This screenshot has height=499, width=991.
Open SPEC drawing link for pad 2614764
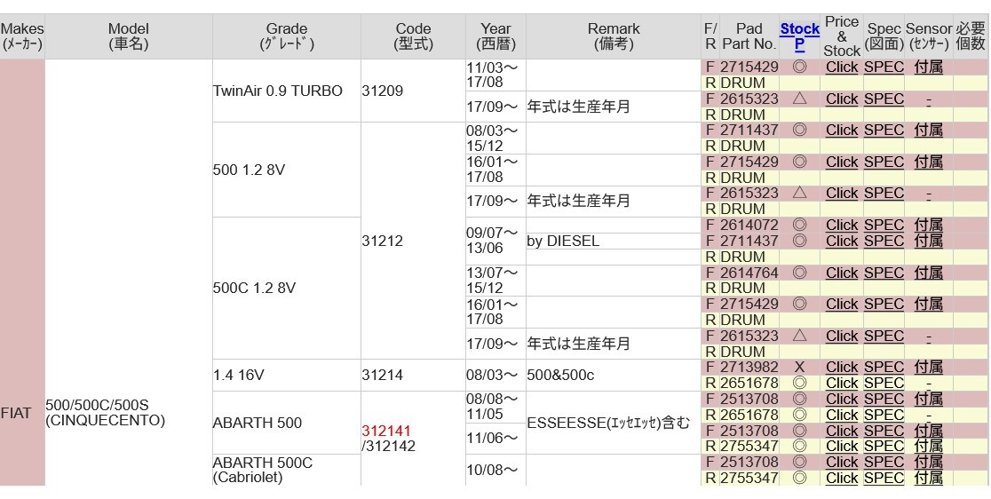[884, 273]
